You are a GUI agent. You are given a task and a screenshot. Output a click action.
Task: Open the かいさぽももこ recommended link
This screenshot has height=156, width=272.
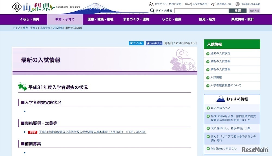click(220, 108)
